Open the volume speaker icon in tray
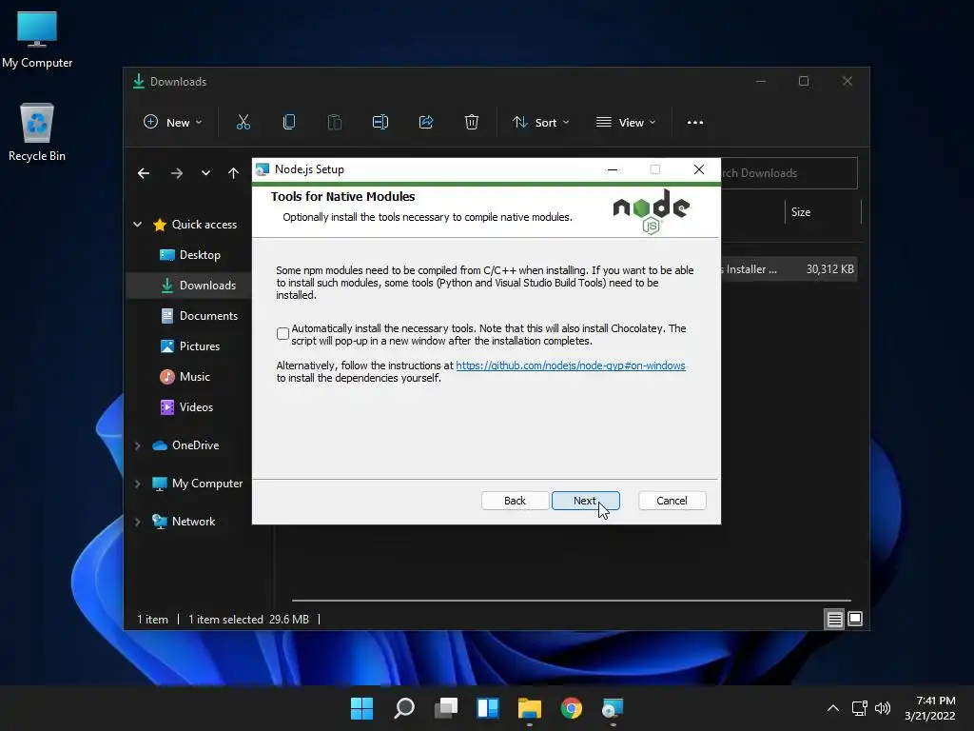The image size is (974, 731). point(882,708)
